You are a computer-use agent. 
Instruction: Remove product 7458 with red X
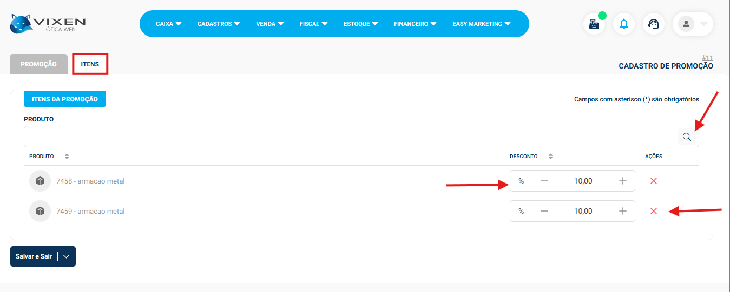click(653, 181)
